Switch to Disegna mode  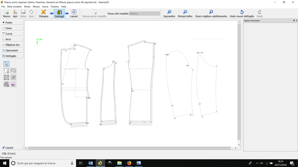point(44,13)
